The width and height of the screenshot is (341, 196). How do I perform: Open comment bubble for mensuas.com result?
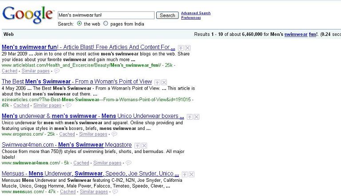115,192
